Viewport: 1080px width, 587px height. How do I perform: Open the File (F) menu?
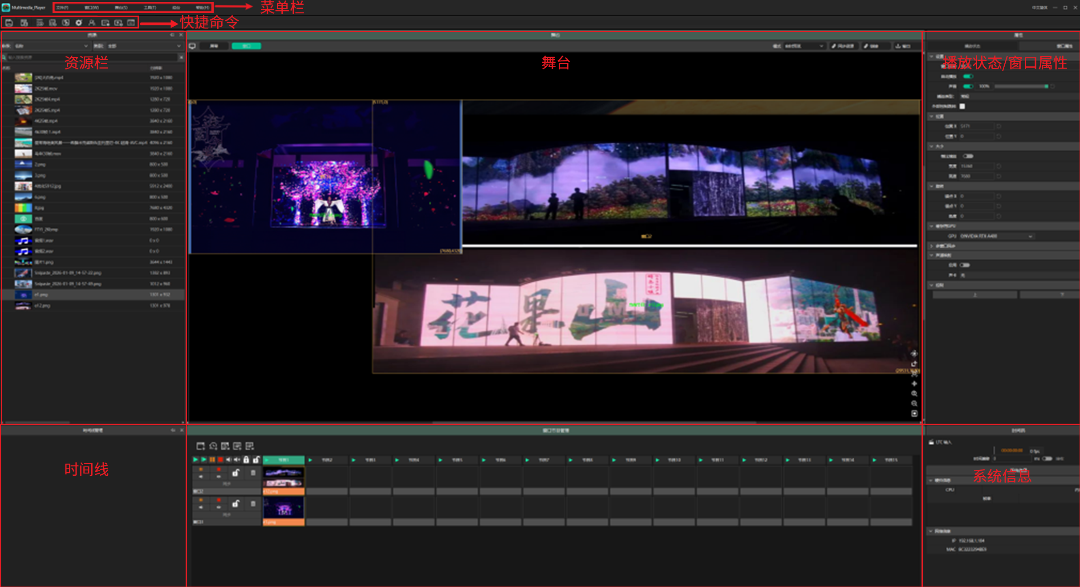tap(62, 8)
